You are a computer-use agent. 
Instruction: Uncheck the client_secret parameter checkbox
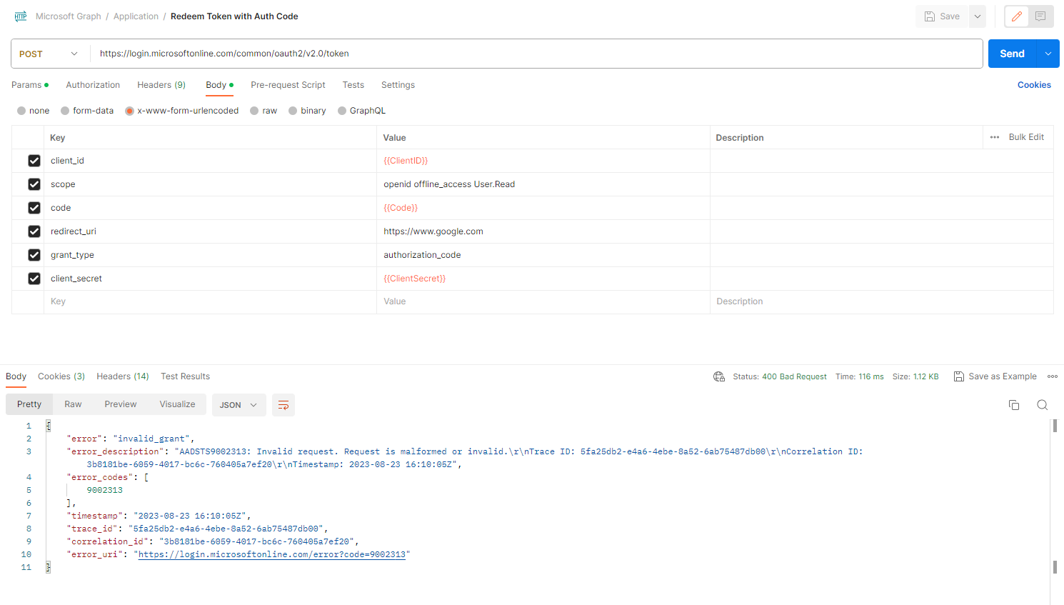point(34,279)
